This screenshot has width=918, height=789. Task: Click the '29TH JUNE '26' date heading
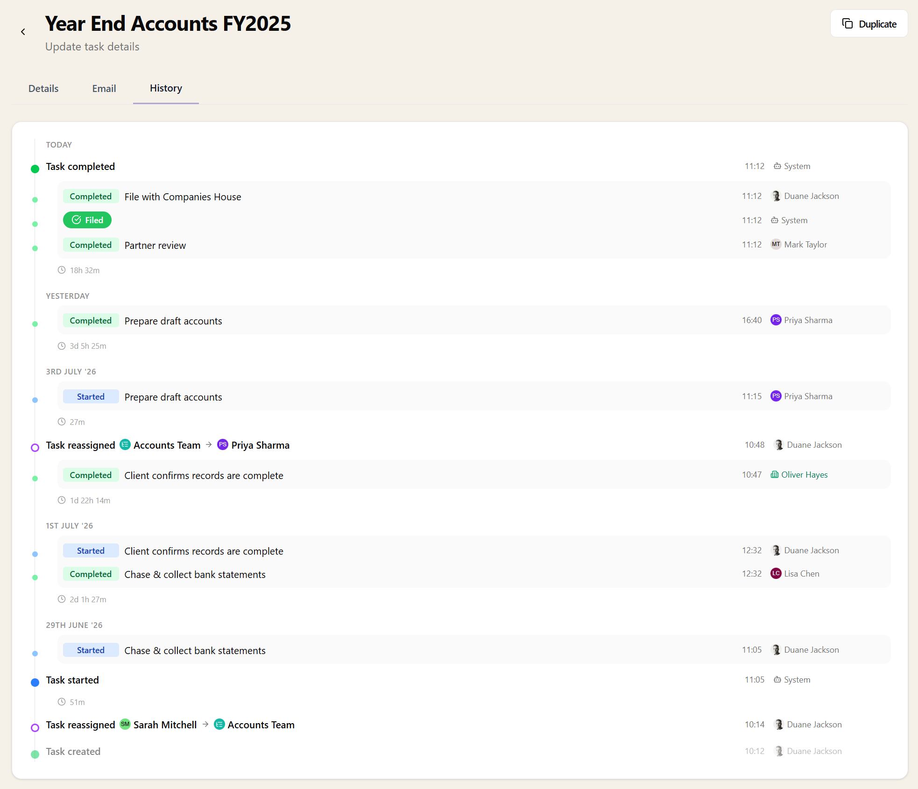[x=74, y=625]
